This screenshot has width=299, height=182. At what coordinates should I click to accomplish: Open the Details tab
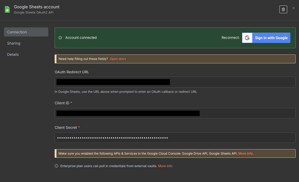13,54
